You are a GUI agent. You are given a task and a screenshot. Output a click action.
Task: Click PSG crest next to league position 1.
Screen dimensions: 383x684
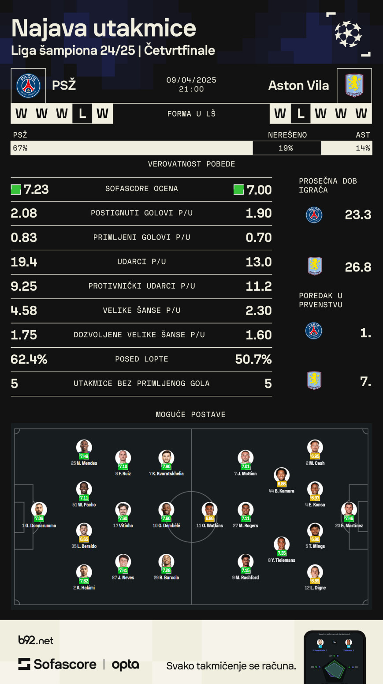314,331
